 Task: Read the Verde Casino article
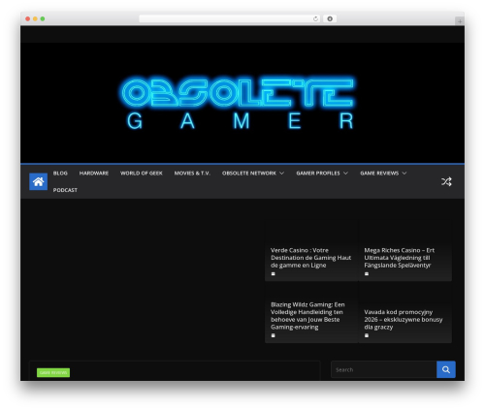click(x=310, y=258)
